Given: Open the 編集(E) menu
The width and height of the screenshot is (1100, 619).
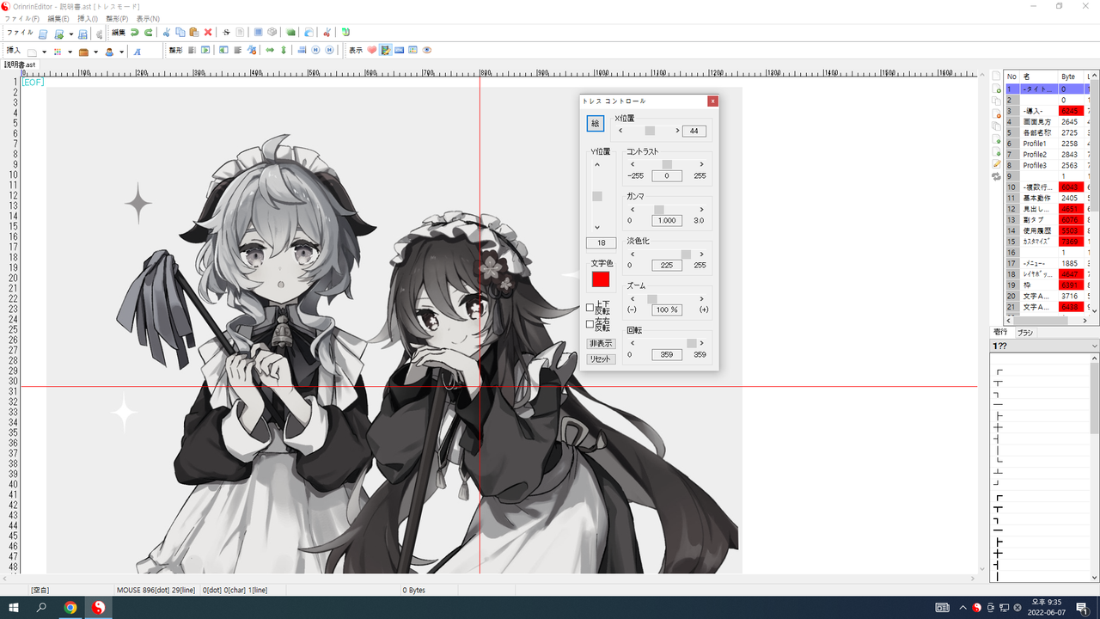Looking at the screenshot, I should coord(58,18).
